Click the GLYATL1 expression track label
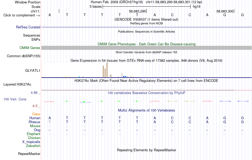 click(x=32, y=71)
